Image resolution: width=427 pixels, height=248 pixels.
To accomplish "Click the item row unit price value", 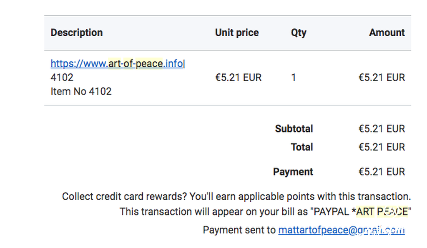I will tap(238, 78).
